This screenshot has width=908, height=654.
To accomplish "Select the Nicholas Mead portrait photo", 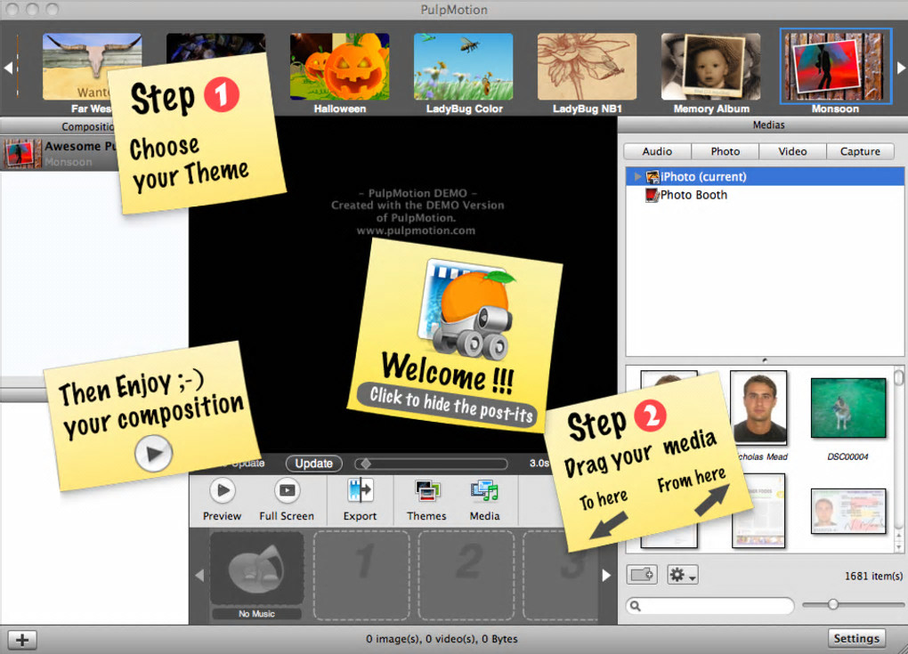I will pyautogui.click(x=758, y=408).
